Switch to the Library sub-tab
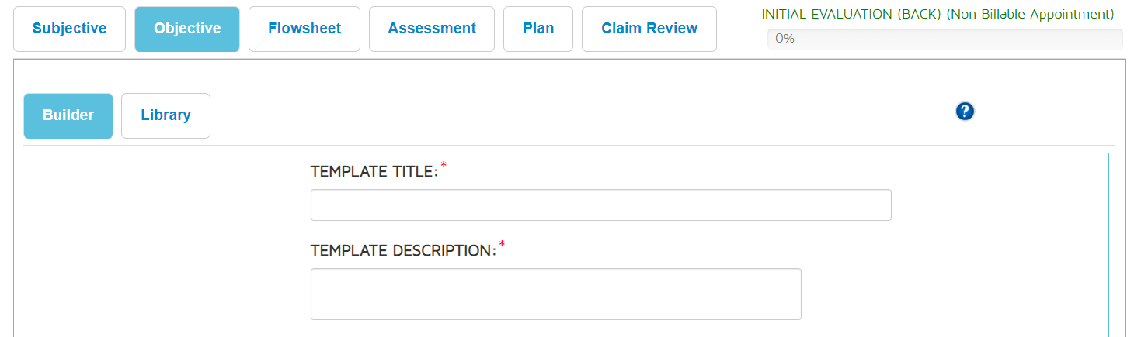 [x=165, y=115]
